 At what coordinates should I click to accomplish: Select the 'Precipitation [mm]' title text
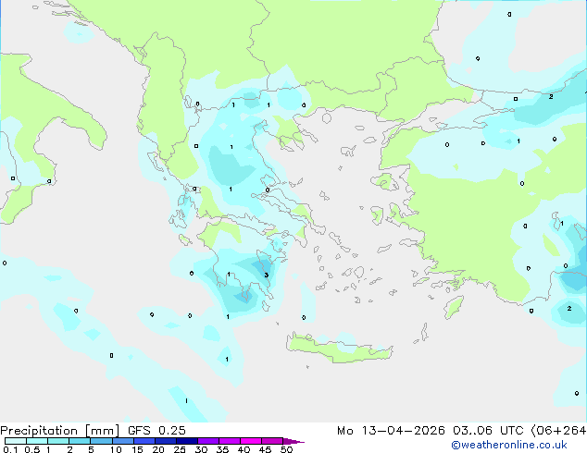[x=59, y=431]
